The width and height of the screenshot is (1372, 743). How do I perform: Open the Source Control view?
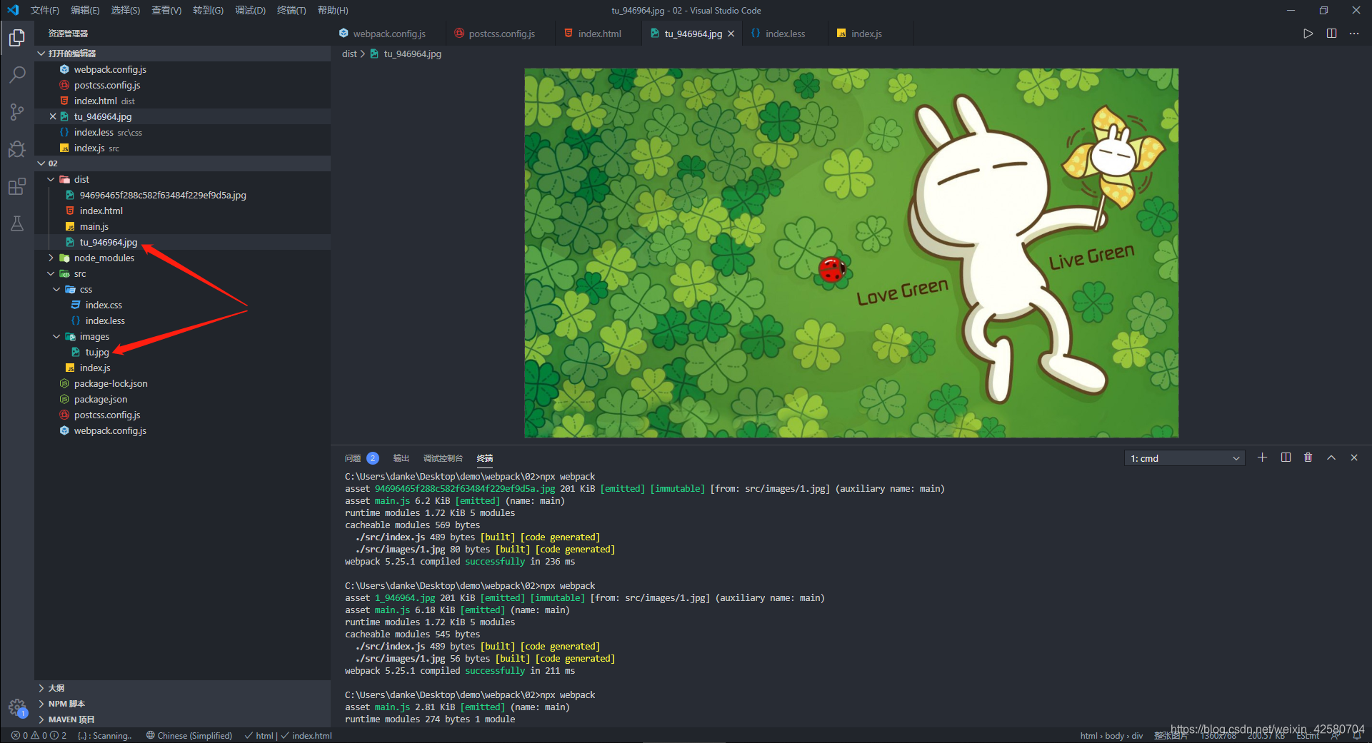(x=17, y=111)
